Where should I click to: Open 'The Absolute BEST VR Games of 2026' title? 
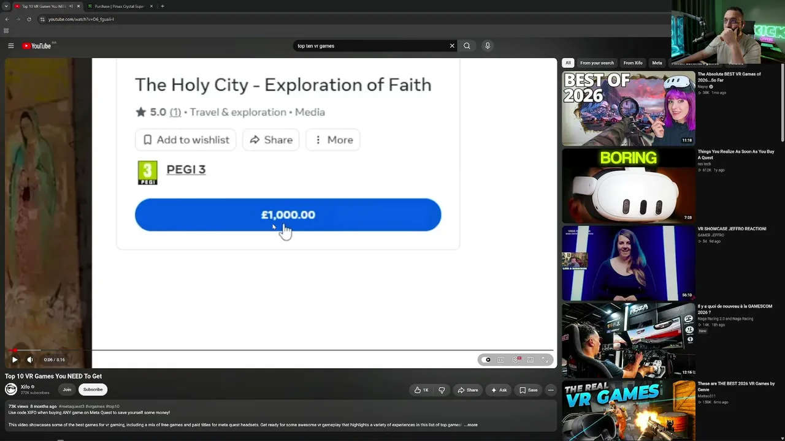(729, 77)
